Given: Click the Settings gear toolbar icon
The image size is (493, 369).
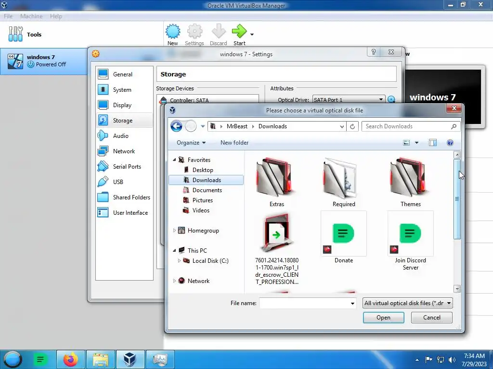Looking at the screenshot, I should (195, 31).
